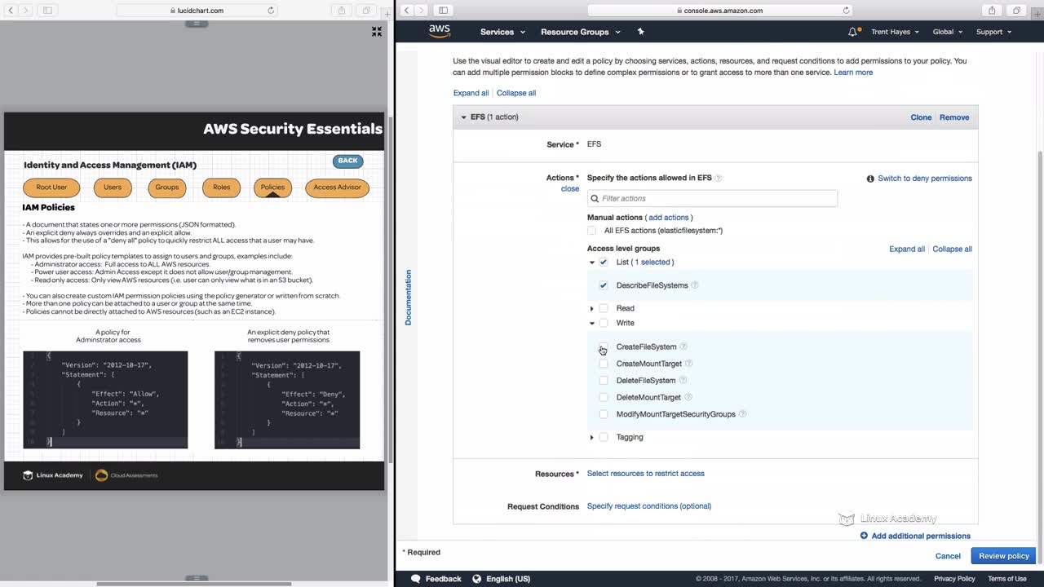This screenshot has height=587, width=1044.
Task: Click the Lucidchart horizontal scrollbar
Action: [x=194, y=583]
